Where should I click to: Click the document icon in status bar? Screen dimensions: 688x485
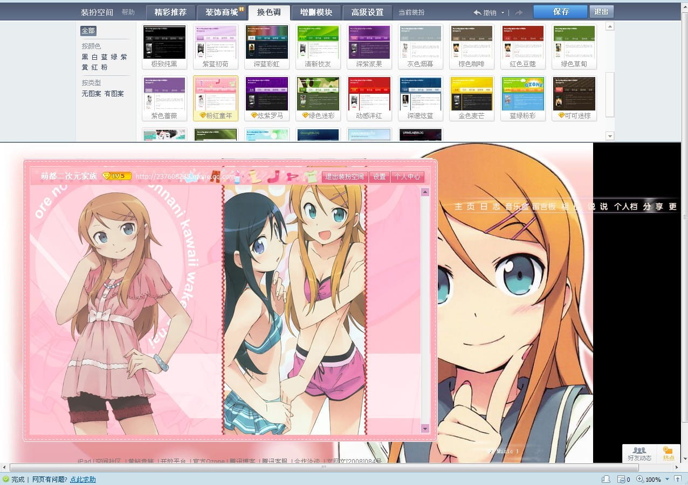[606, 479]
